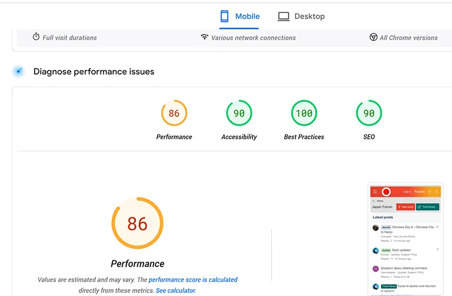Click the stopwatch icon for visit durations
The image size is (452, 296).
click(36, 37)
